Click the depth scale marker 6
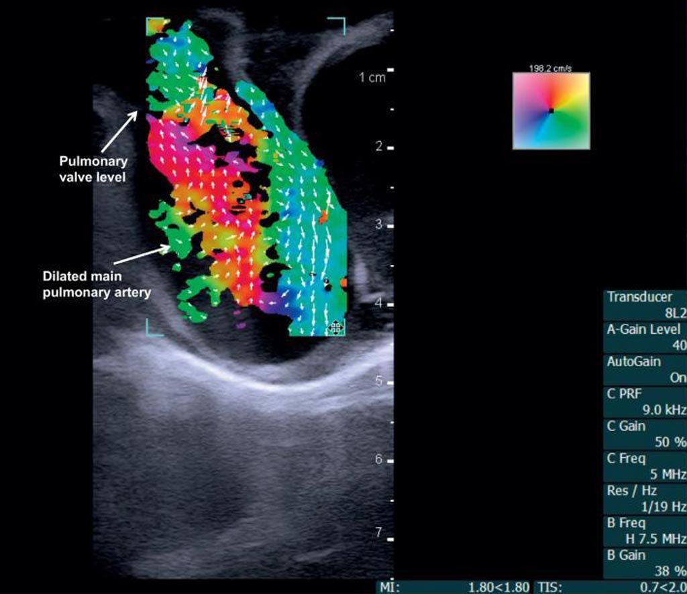Image resolution: width=687 pixels, height=594 pixels. 379,459
